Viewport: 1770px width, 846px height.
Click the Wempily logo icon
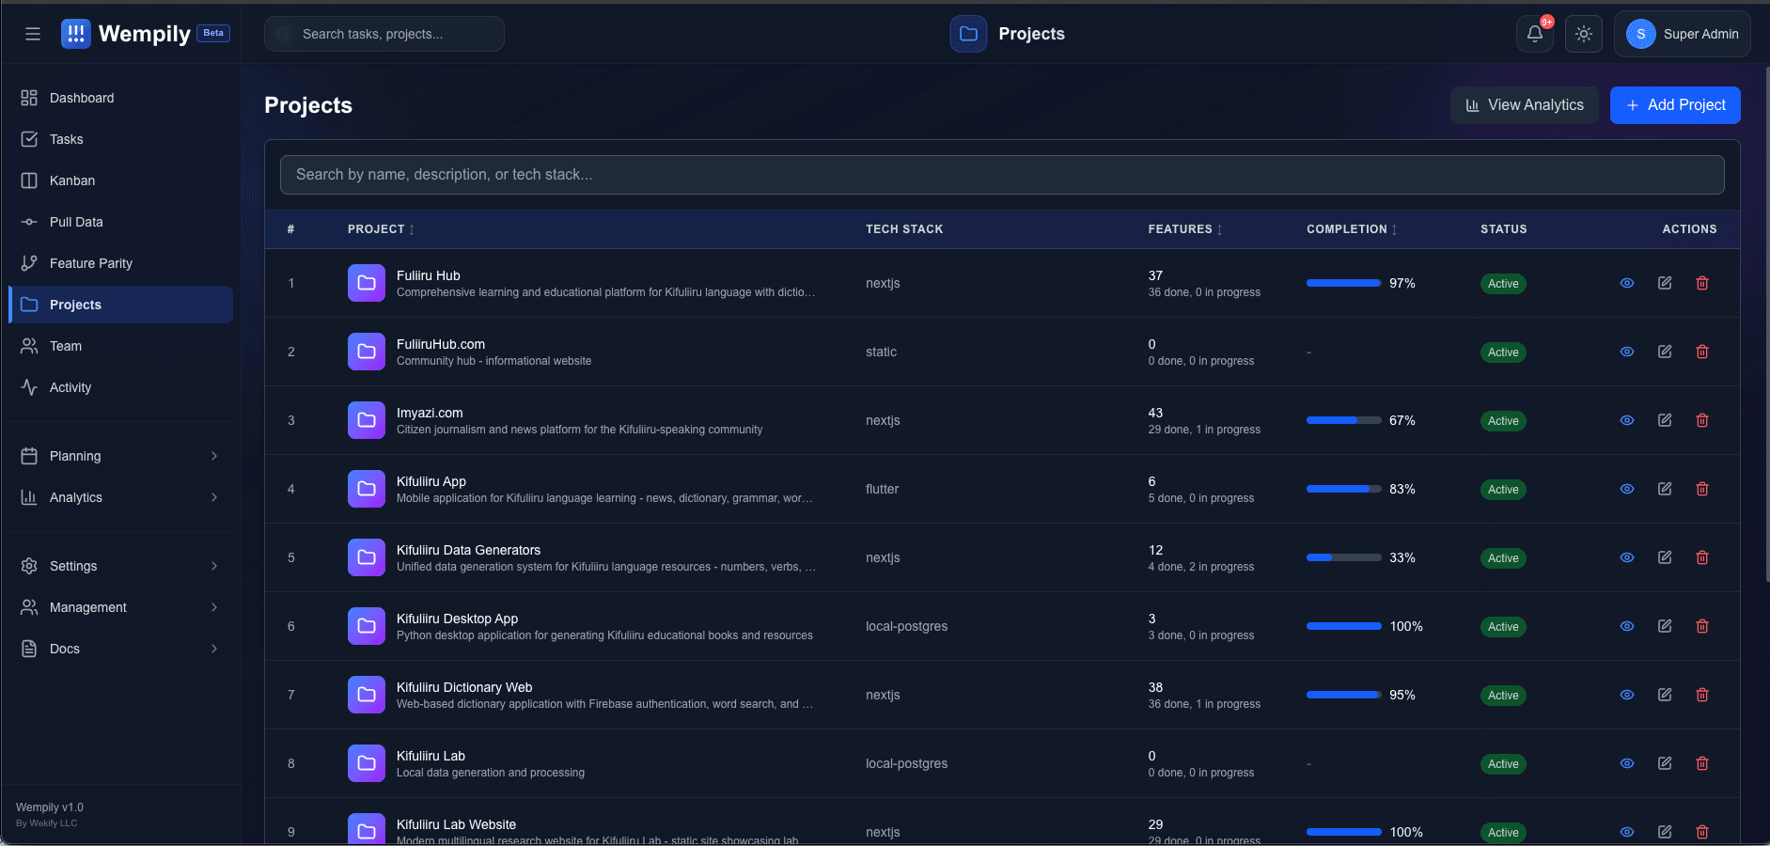click(x=76, y=34)
